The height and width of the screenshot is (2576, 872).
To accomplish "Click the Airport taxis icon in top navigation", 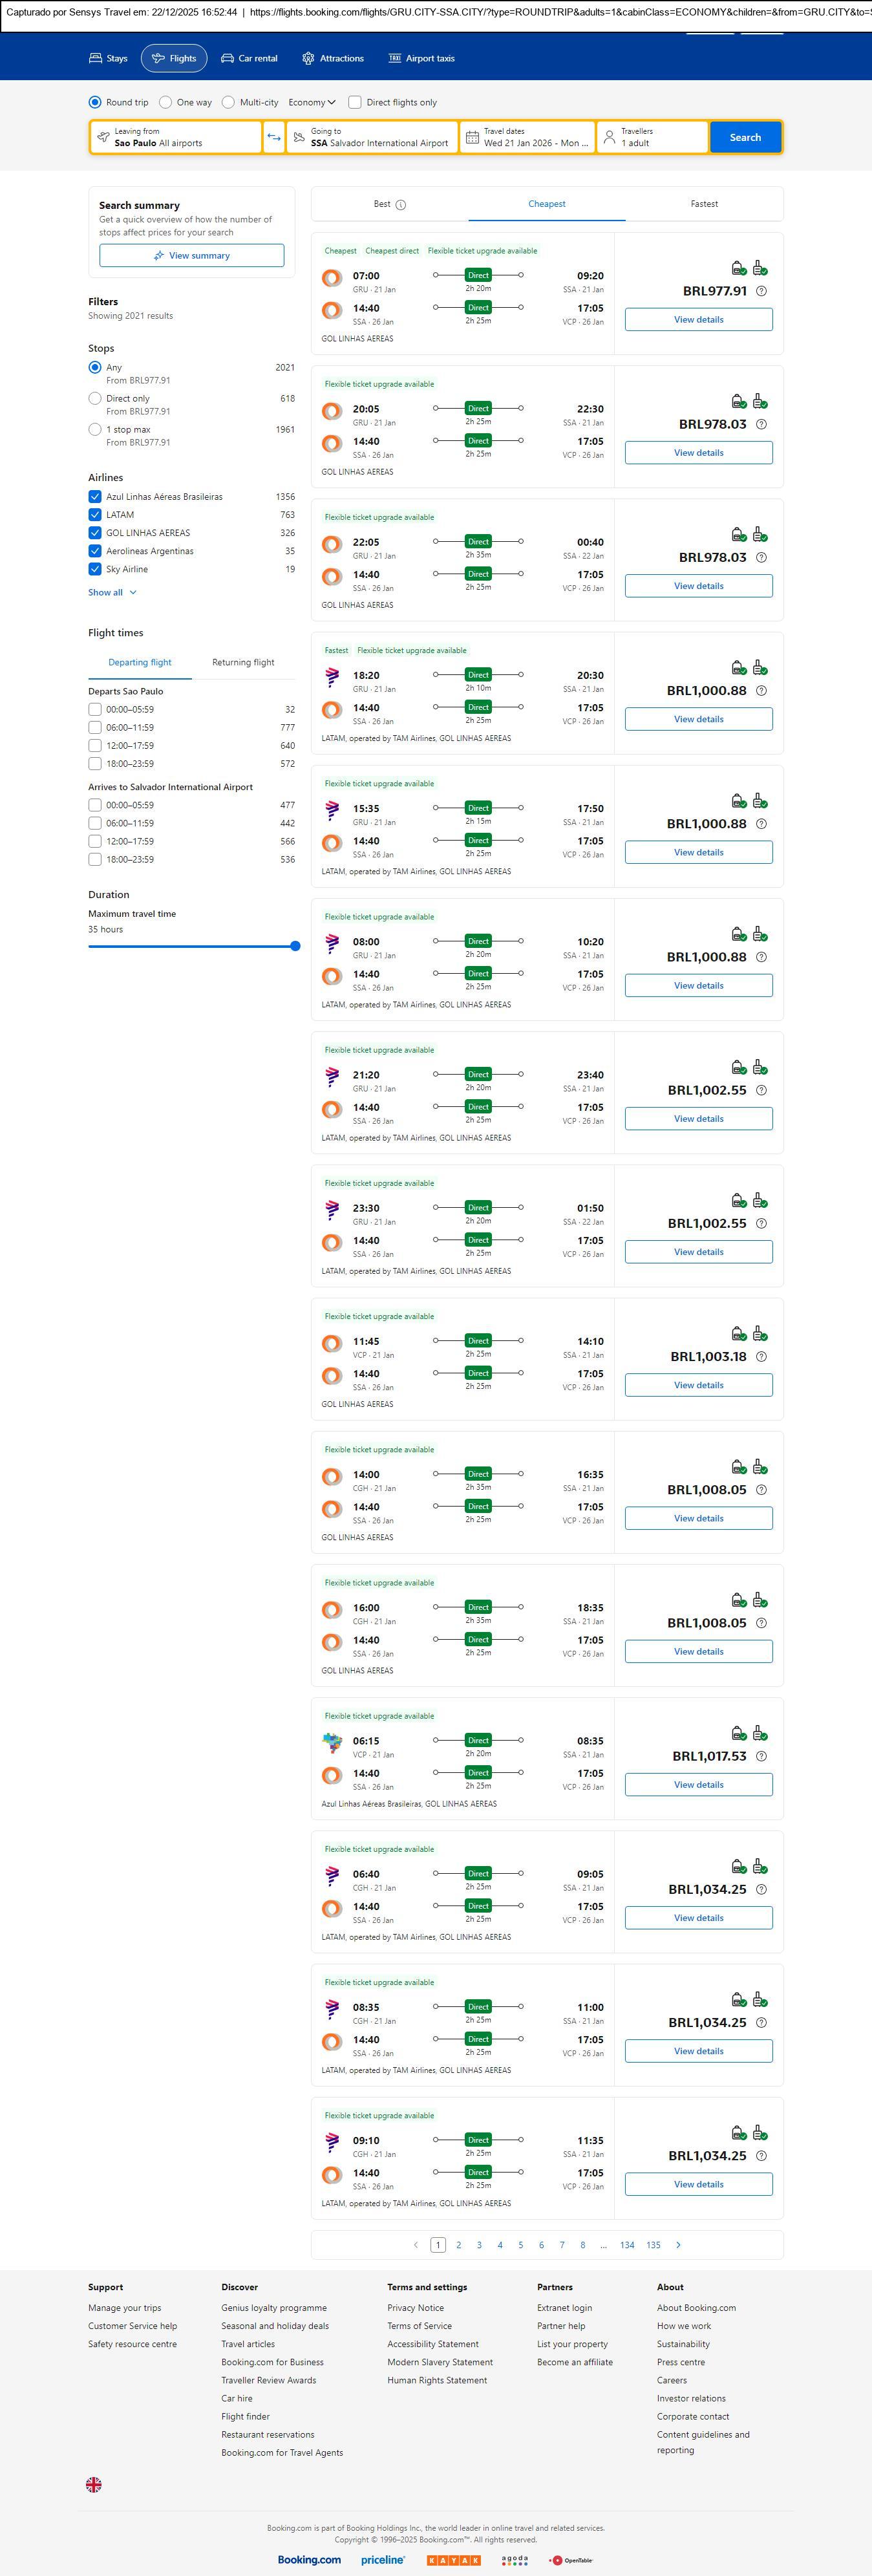I will [x=395, y=59].
